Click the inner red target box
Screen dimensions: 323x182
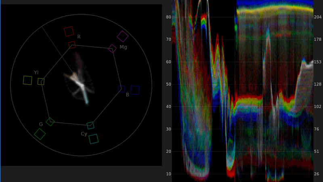72,44
